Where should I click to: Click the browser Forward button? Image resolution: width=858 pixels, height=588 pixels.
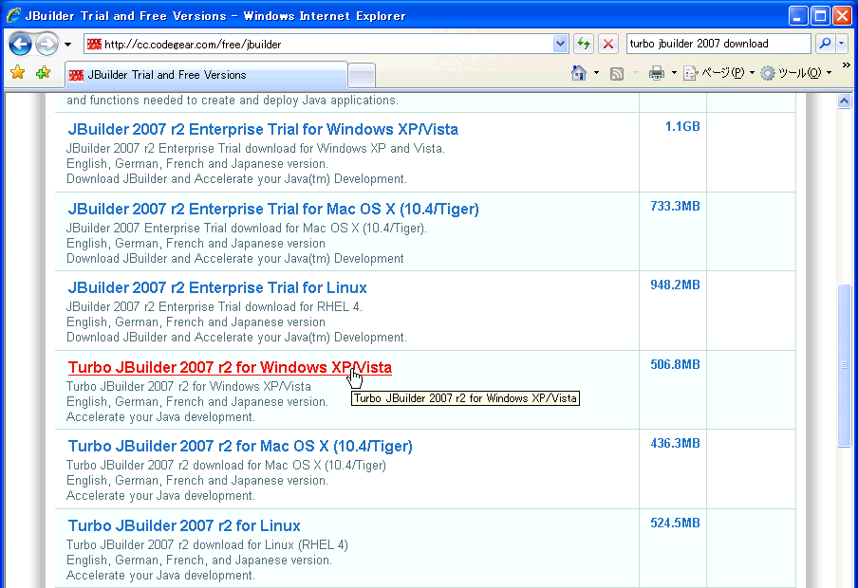pos(47,45)
